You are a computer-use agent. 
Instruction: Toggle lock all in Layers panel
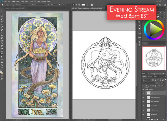(155, 86)
